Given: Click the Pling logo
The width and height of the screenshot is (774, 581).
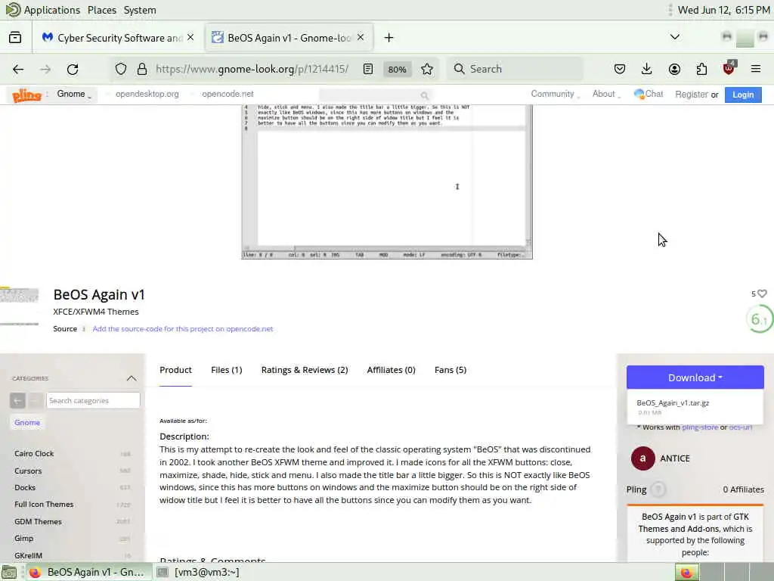Looking at the screenshot, I should [x=26, y=95].
